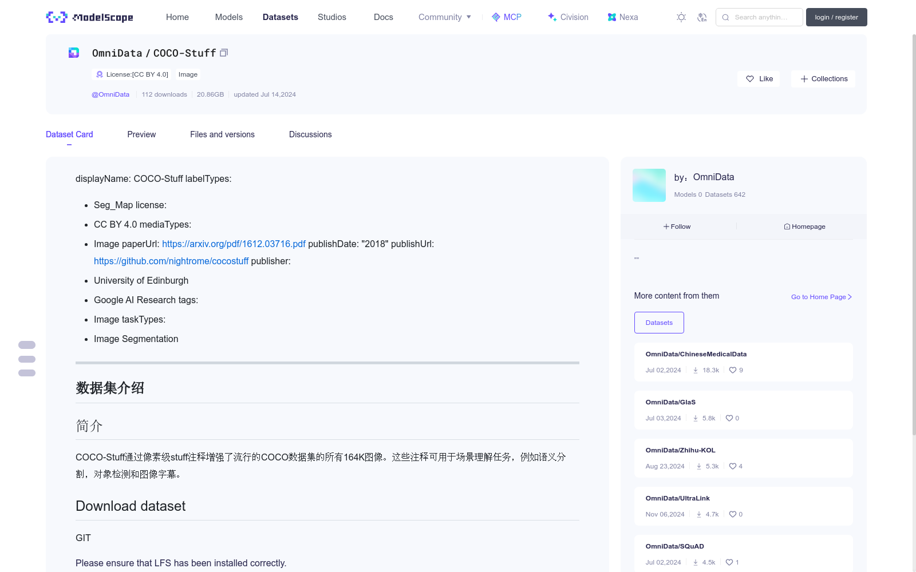Click the login / register button

[x=836, y=17]
